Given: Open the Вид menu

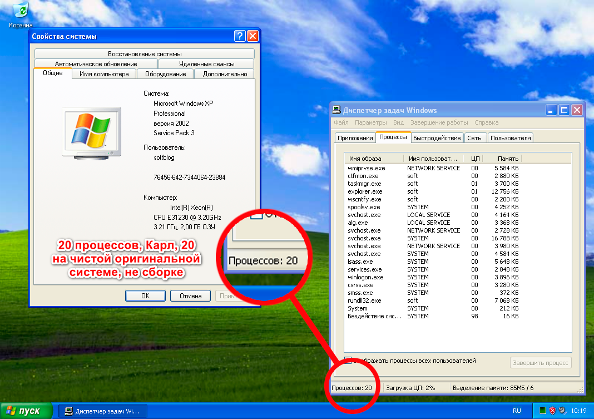Looking at the screenshot, I should click(x=399, y=122).
